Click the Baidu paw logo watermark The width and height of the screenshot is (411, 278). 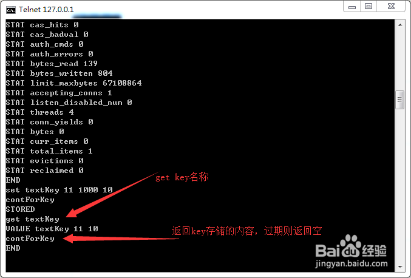(351, 246)
